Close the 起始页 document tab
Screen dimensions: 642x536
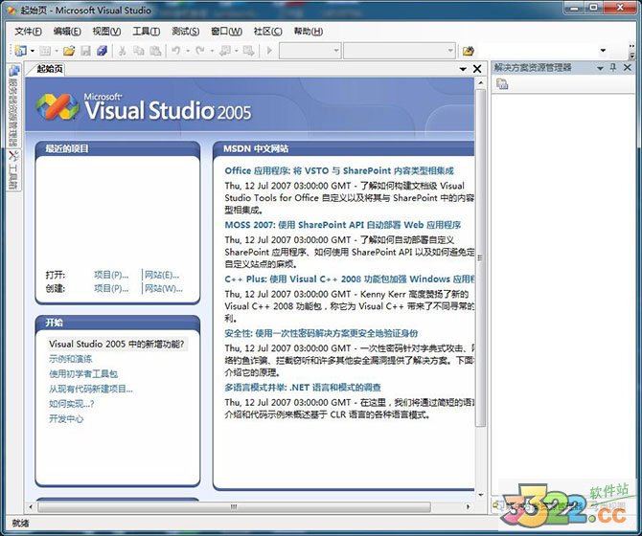478,69
